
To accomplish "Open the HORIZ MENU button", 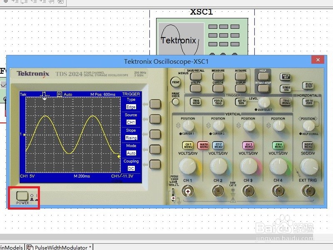I will (x=308, y=145).
